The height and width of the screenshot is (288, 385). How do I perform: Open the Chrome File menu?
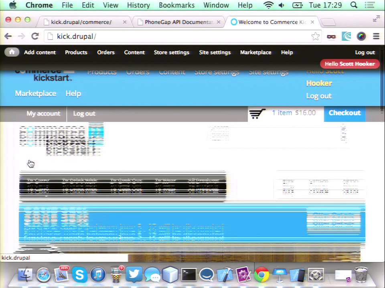point(67,5)
